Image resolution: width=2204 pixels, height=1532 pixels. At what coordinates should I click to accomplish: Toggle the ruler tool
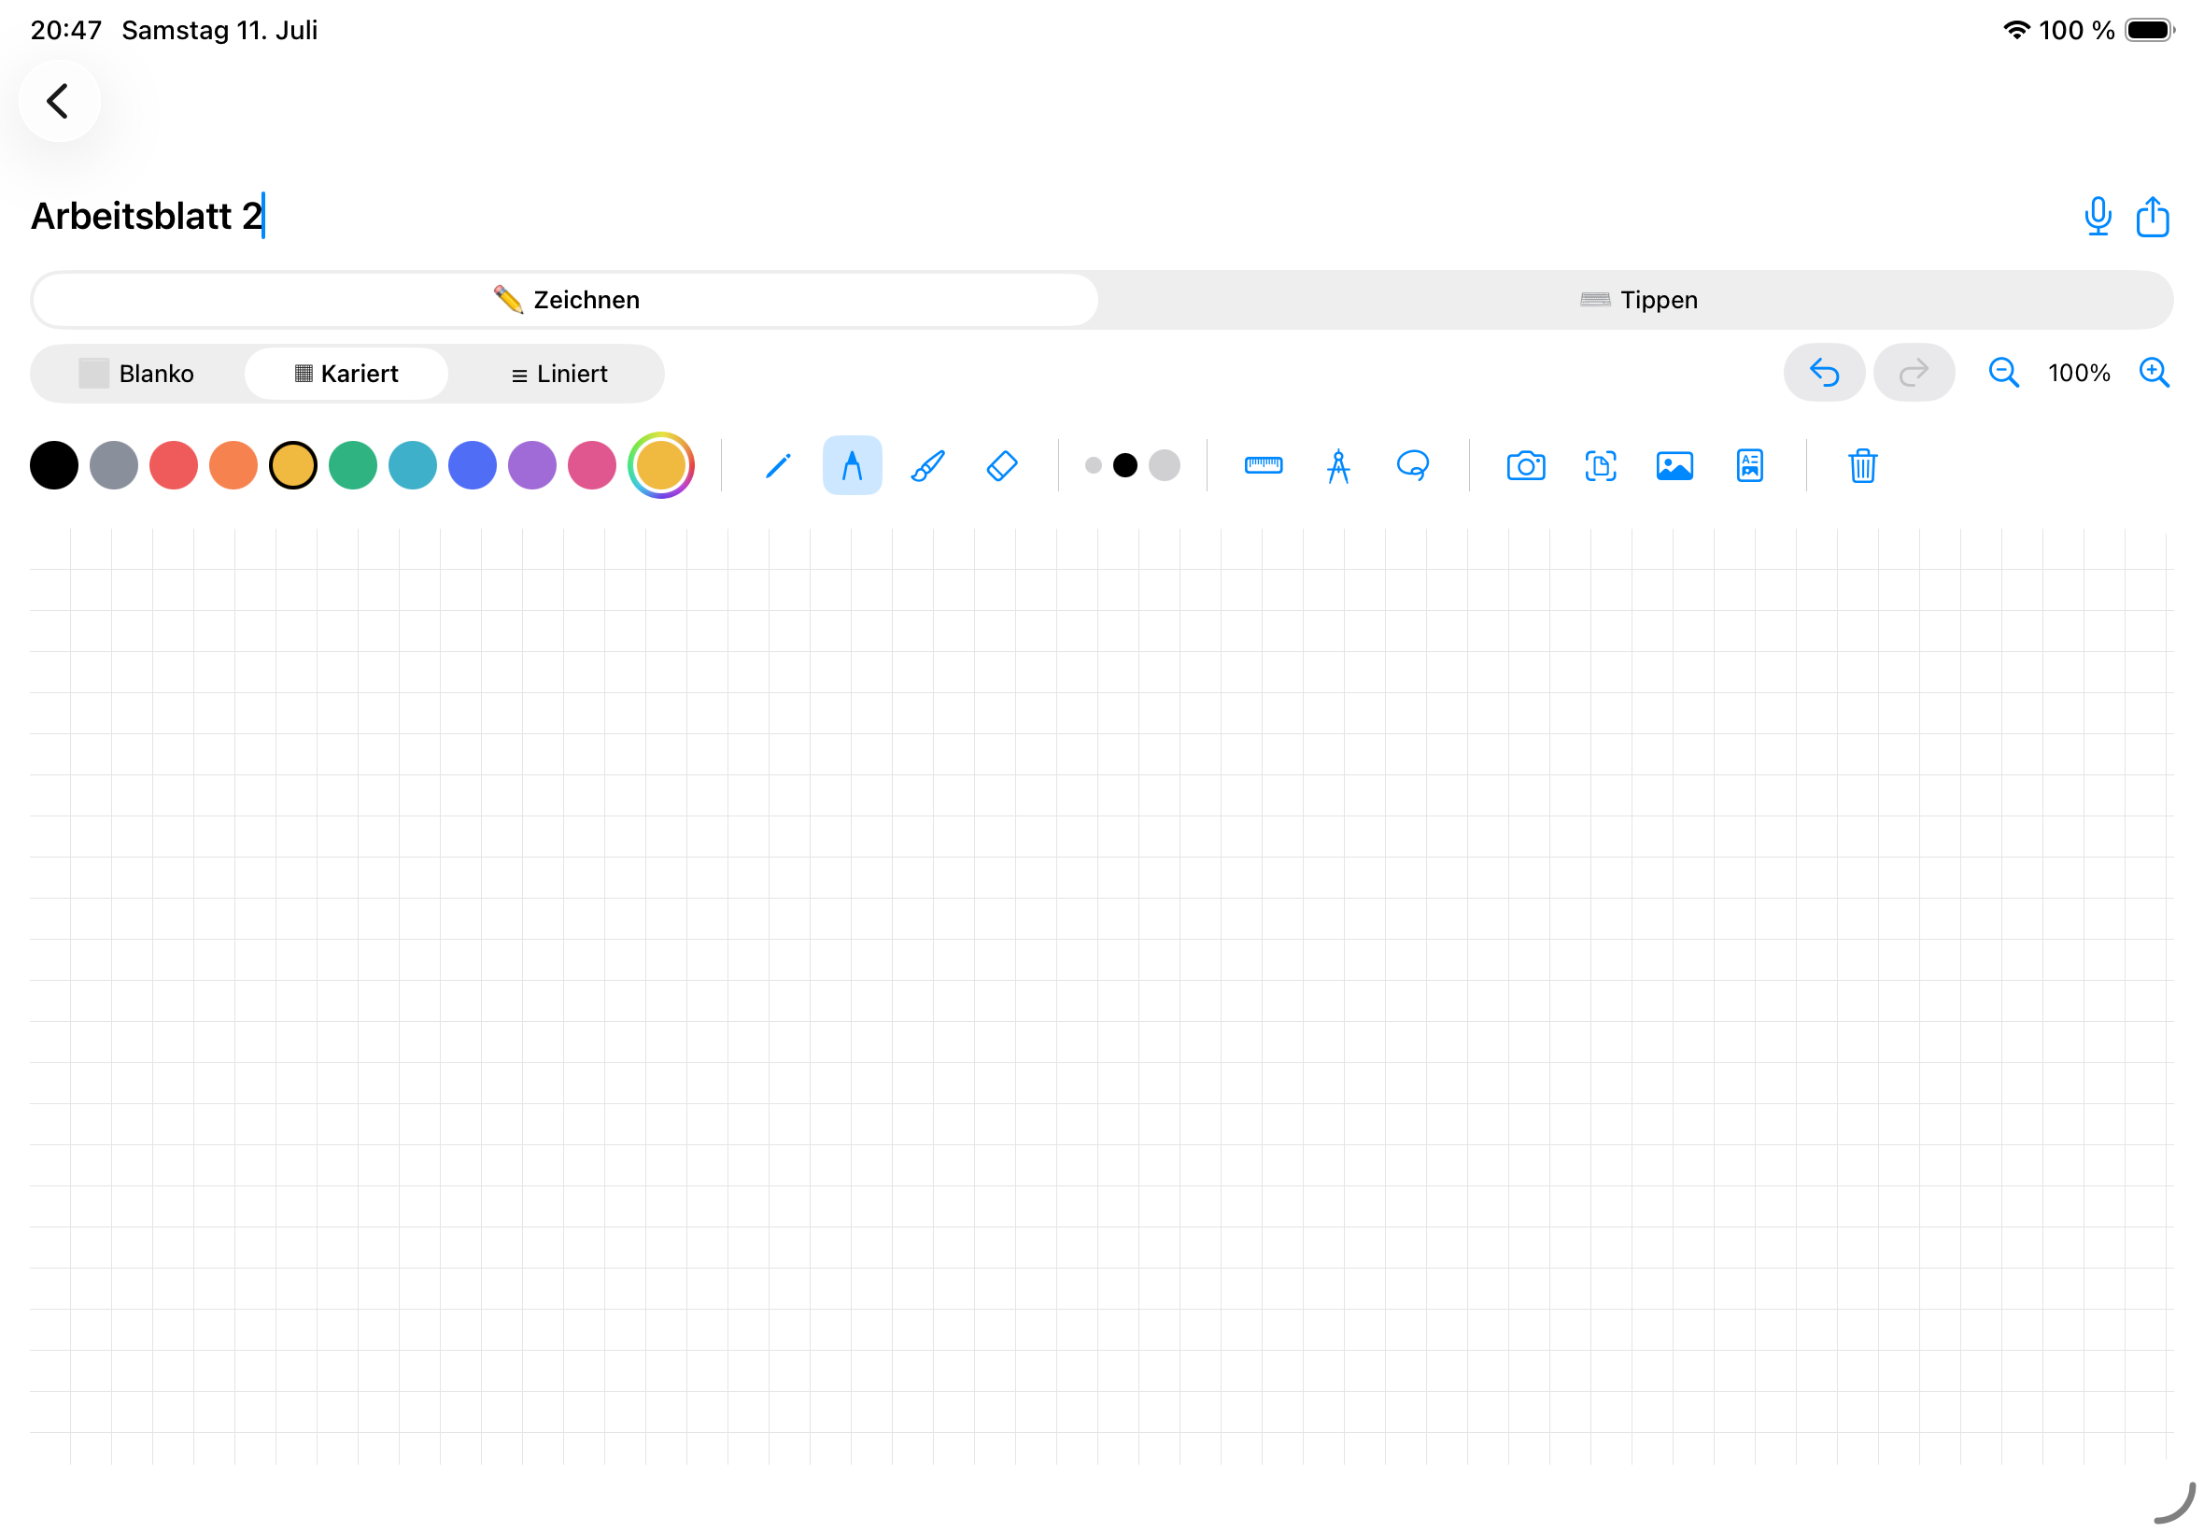pos(1263,465)
